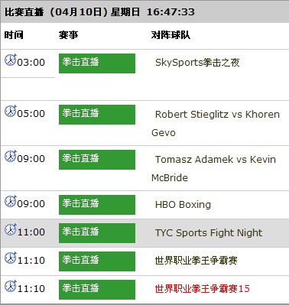Open Robert Stieglitz vs Khoren Gevo link
The image size is (289, 305).
(216, 123)
